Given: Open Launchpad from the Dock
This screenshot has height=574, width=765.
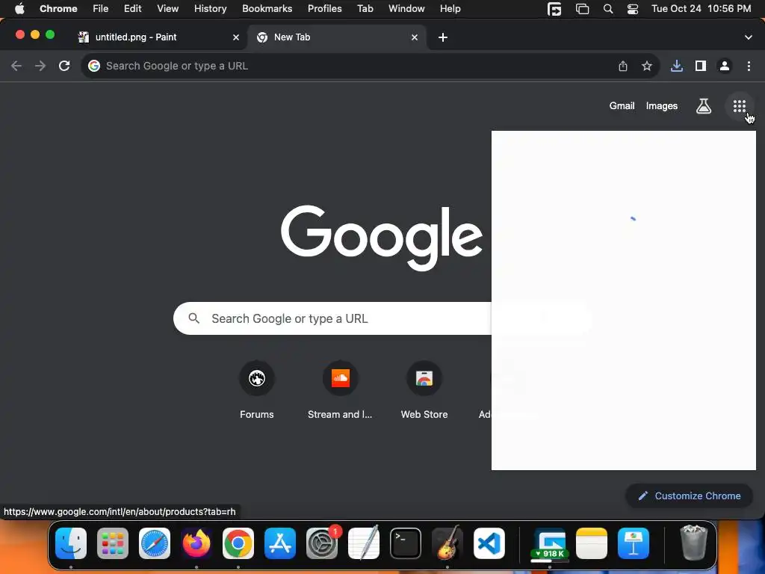Looking at the screenshot, I should coord(113,543).
